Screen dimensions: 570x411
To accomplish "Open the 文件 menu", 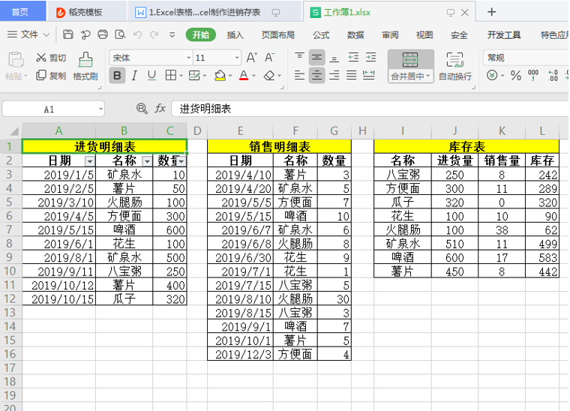I will point(28,34).
